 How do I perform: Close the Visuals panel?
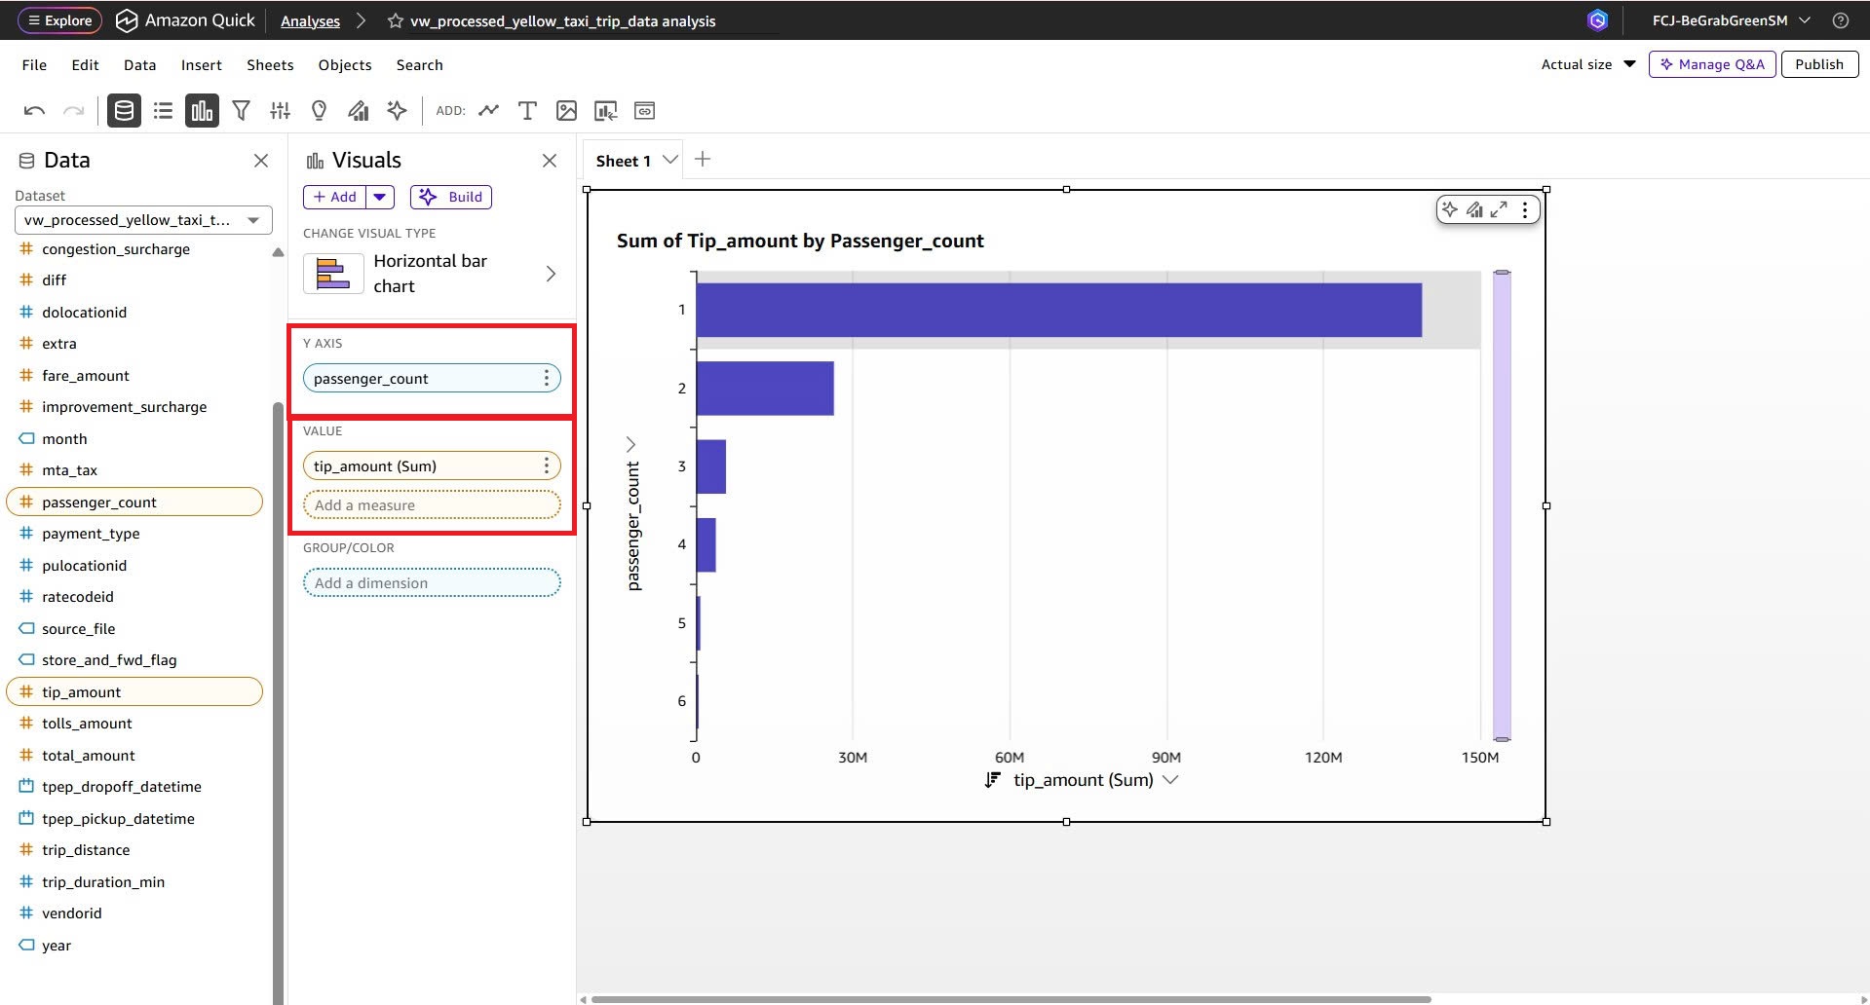click(x=550, y=161)
